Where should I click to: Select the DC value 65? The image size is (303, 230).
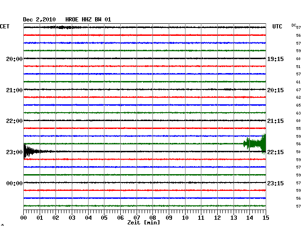tap(298, 105)
